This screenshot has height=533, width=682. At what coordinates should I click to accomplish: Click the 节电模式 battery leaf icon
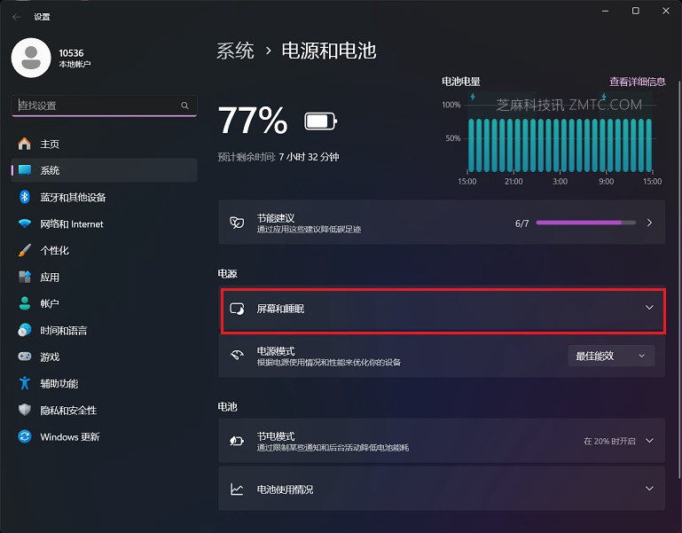click(237, 441)
